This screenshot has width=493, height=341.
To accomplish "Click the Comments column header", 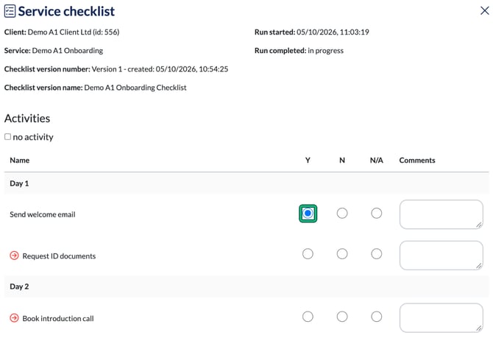I will pyautogui.click(x=417, y=161).
